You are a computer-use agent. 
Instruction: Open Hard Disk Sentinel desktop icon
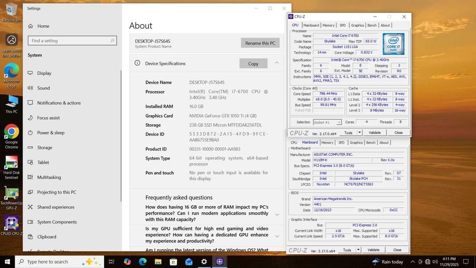tap(11, 167)
